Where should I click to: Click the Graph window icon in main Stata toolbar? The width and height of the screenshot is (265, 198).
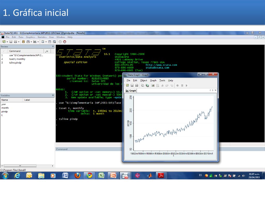tap(35, 42)
